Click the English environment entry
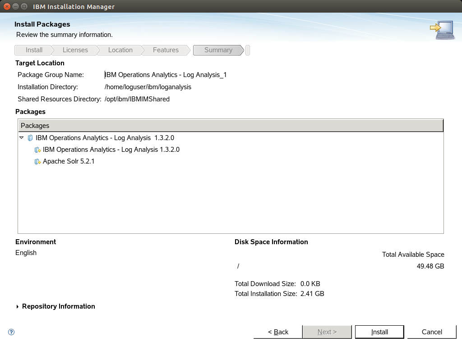 click(x=26, y=253)
